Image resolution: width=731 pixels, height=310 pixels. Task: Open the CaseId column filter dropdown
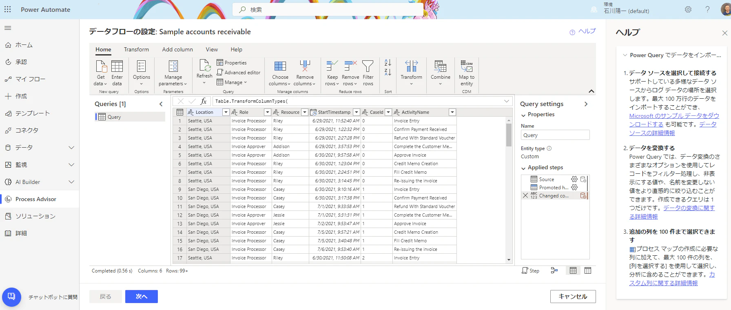(388, 112)
